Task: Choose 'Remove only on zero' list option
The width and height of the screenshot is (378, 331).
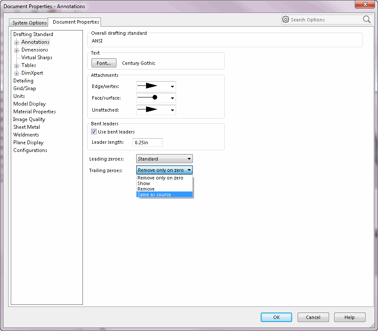Action: click(x=165, y=178)
